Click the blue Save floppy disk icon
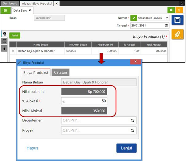 point(177,20)
